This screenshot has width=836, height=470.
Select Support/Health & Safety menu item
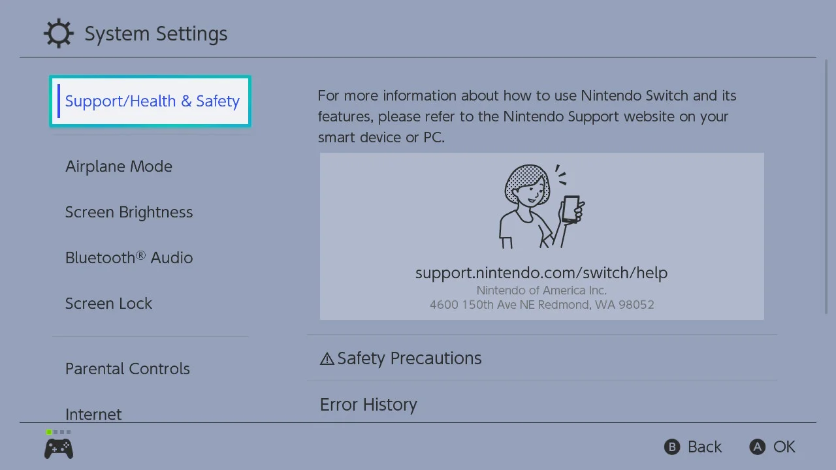coord(150,101)
